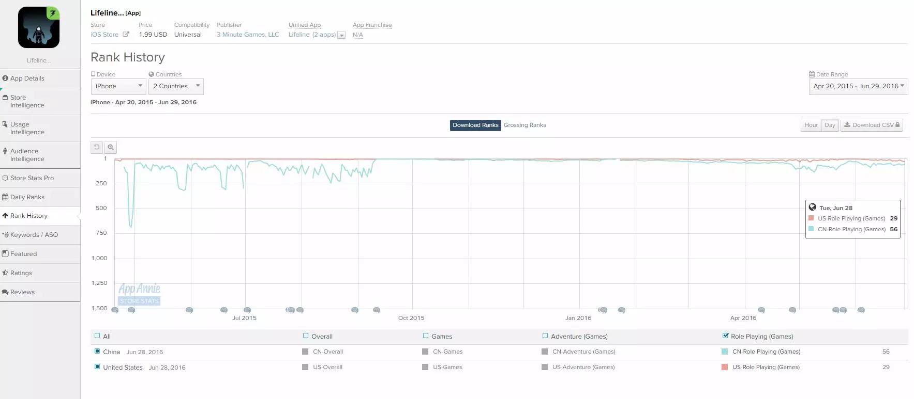Image resolution: width=914 pixels, height=399 pixels.
Task: Open the Date Range picker dropdown
Action: (x=858, y=86)
